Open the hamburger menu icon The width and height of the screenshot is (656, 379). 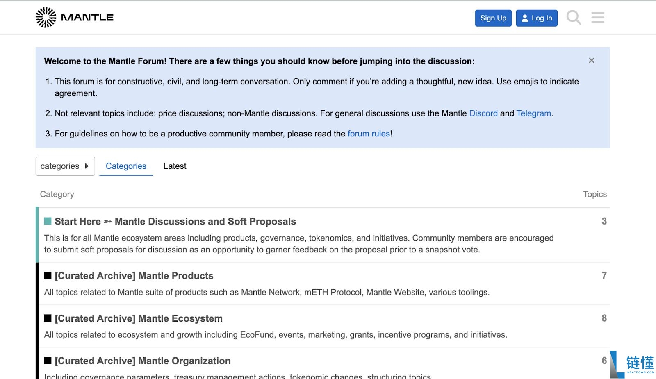[598, 18]
